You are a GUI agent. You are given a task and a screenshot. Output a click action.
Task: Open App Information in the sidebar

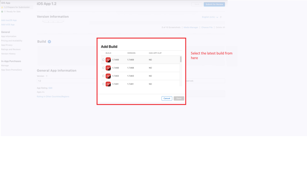(9, 37)
